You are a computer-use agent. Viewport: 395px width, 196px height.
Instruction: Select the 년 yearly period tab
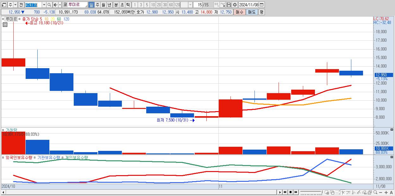pyautogui.click(x=109, y=5)
